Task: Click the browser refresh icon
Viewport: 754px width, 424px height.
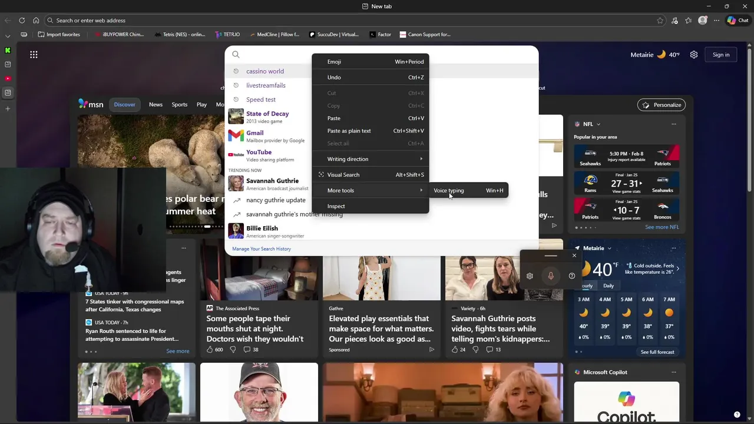Action: [x=22, y=20]
